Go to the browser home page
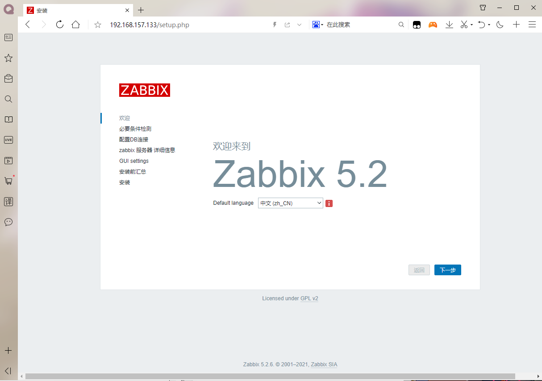This screenshot has width=542, height=381. coord(75,25)
